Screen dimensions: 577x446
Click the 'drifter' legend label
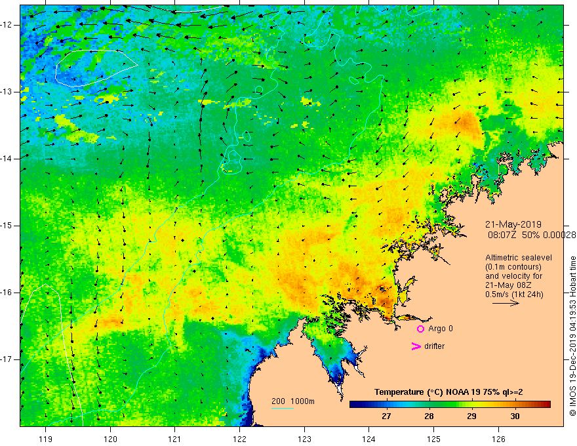tap(434, 346)
